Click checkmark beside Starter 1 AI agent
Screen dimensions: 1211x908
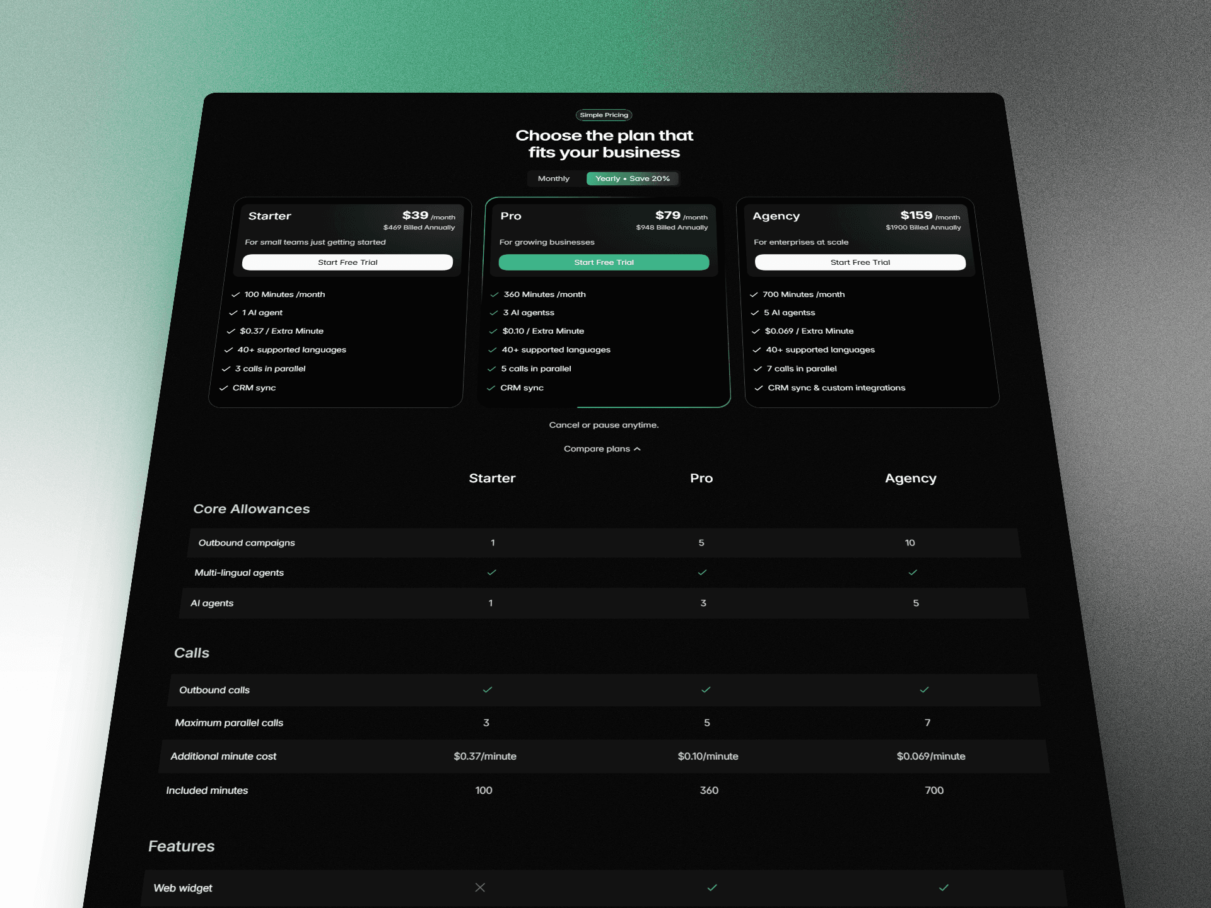coord(233,313)
